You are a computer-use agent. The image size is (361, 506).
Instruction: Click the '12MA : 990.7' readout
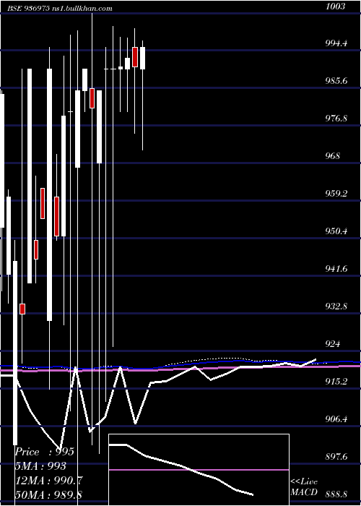click(x=49, y=480)
